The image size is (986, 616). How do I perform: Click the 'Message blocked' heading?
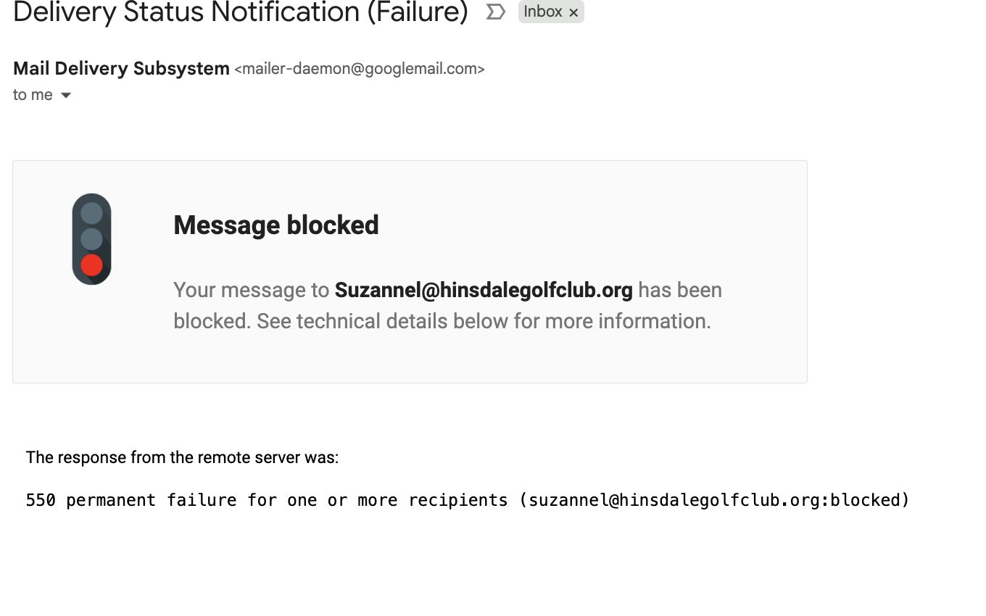click(276, 225)
